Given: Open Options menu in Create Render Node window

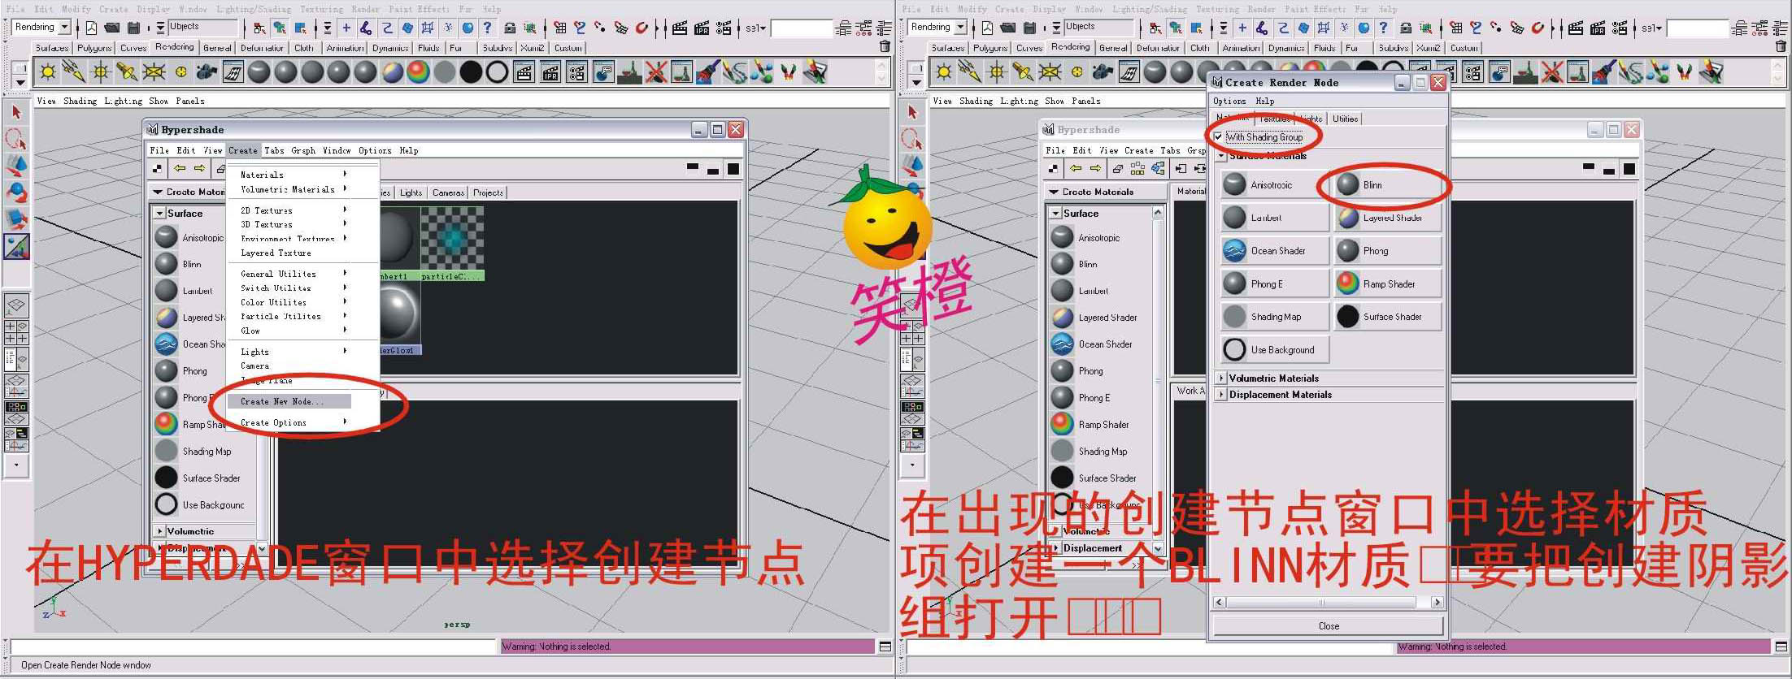Looking at the screenshot, I should [x=1229, y=101].
